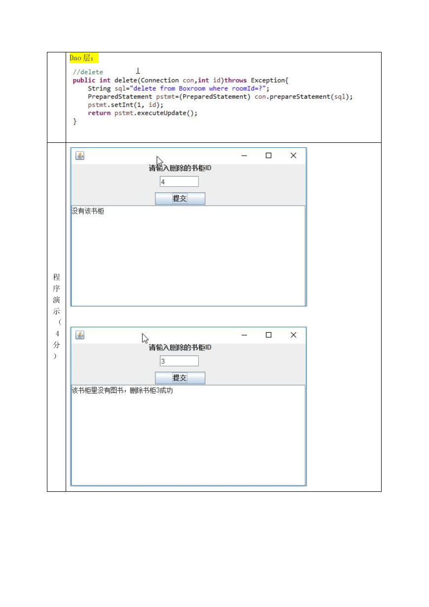Click the return pstmt.executeUpdate() line
429x607 pixels.
tap(143, 113)
